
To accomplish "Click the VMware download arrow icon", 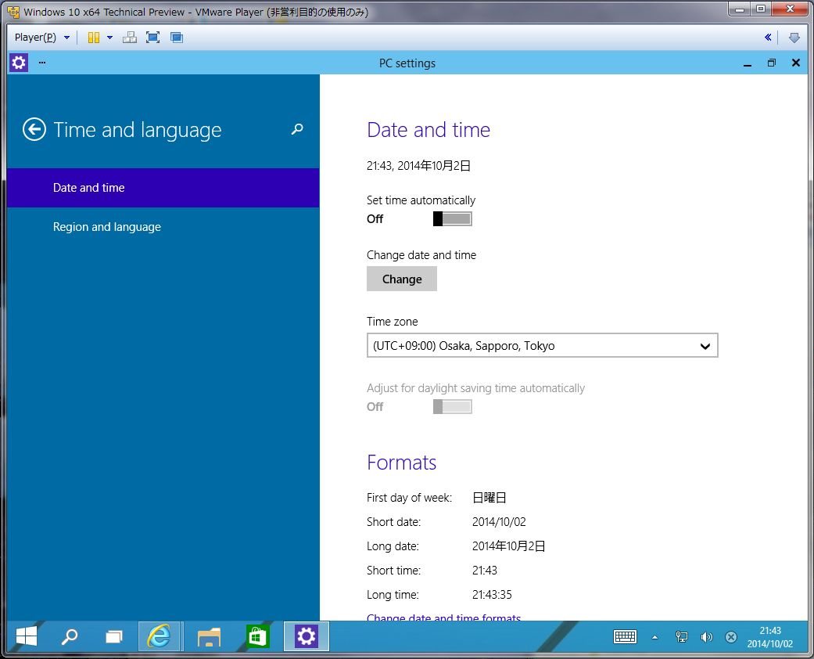I will click(x=794, y=38).
